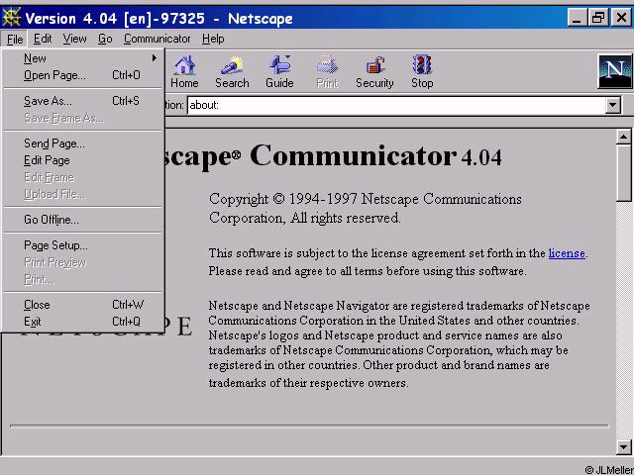Click the Guide toolbar icon
The height and width of the screenshot is (475, 634).
(279, 72)
